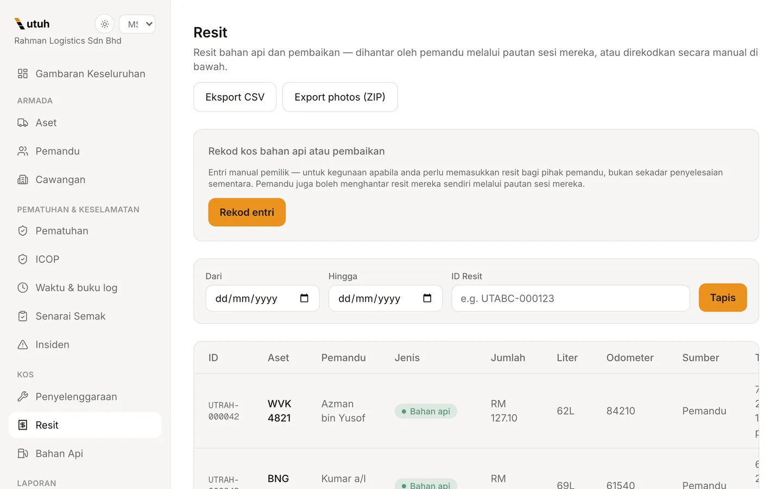Click the Bahan Api fuel pump icon
Image resolution: width=782 pixels, height=489 pixels.
coord(23,454)
